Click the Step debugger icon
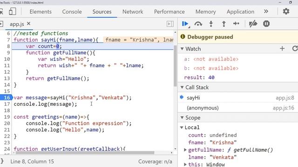 click(236, 24)
